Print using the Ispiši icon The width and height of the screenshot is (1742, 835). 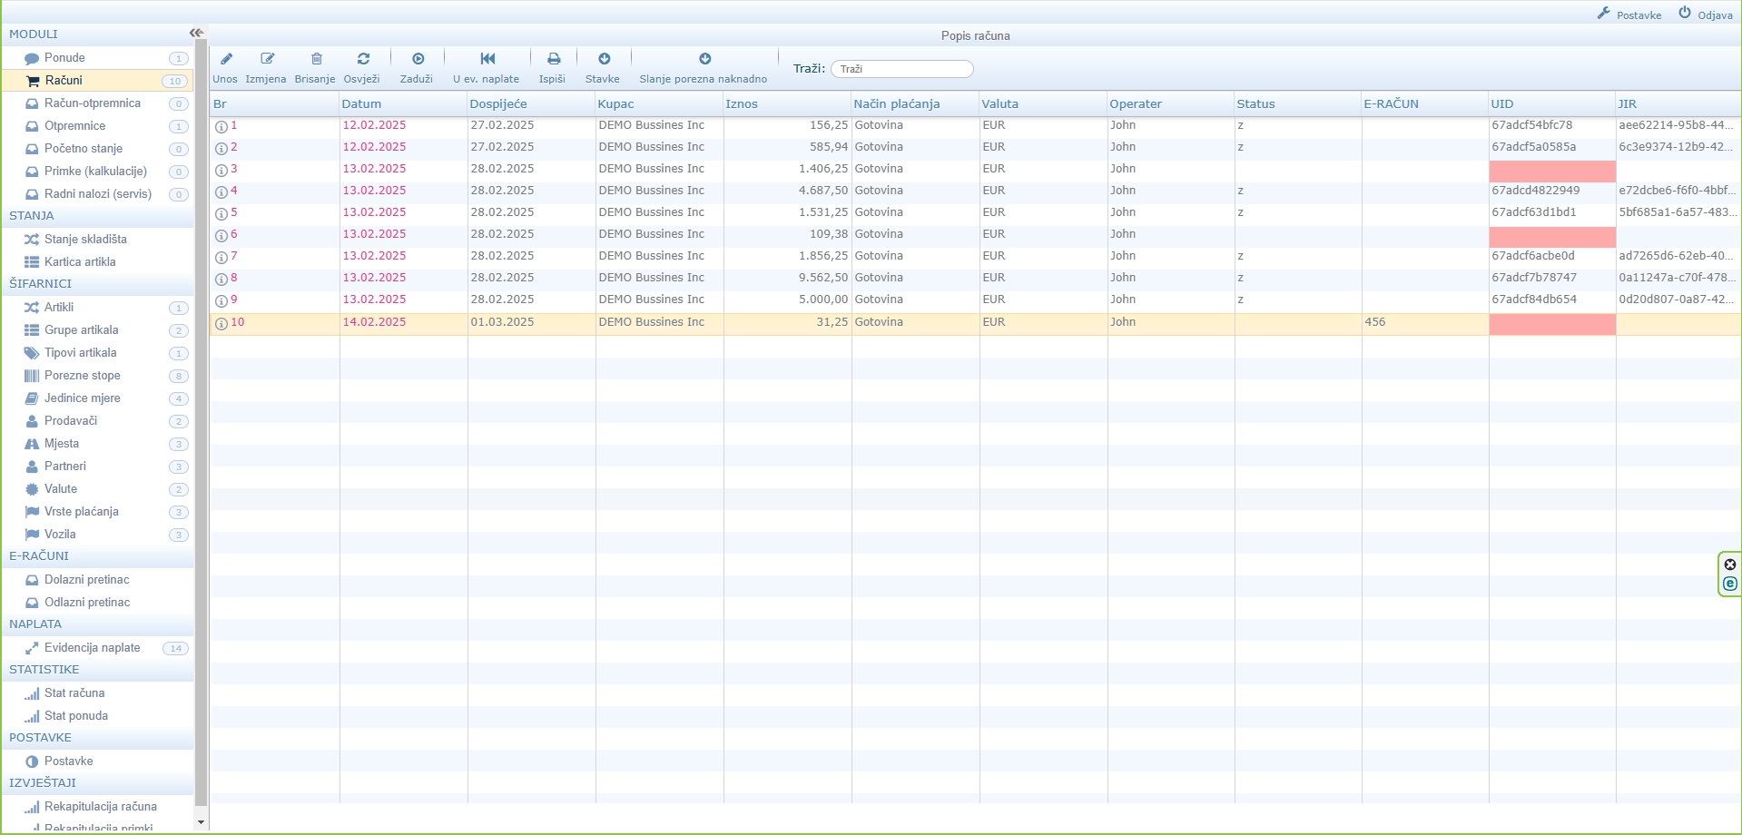tap(553, 59)
